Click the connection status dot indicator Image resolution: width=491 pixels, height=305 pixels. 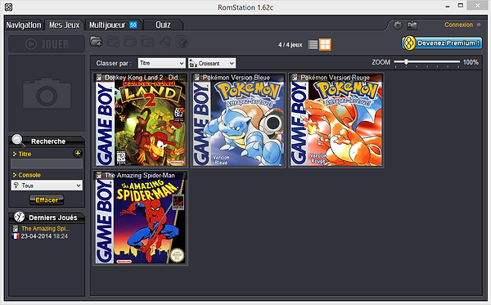point(479,25)
